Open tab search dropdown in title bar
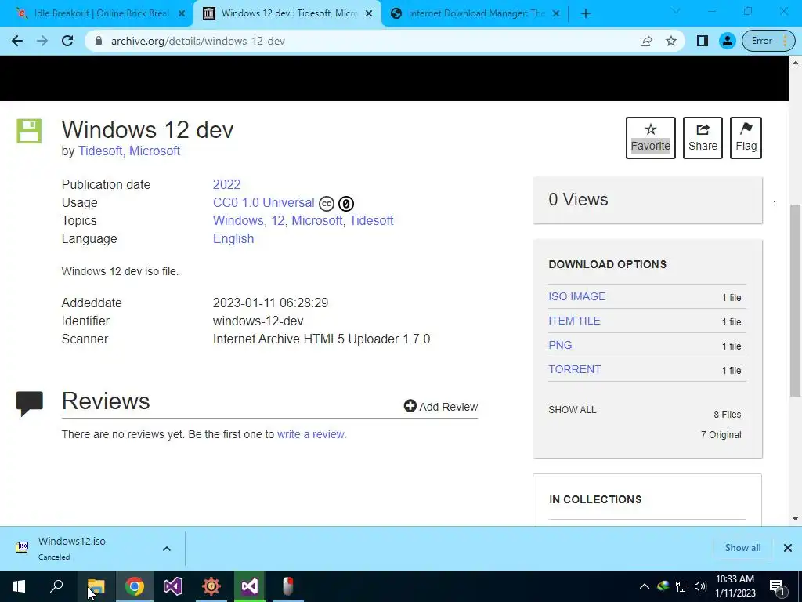The height and width of the screenshot is (602, 802). 676,11
